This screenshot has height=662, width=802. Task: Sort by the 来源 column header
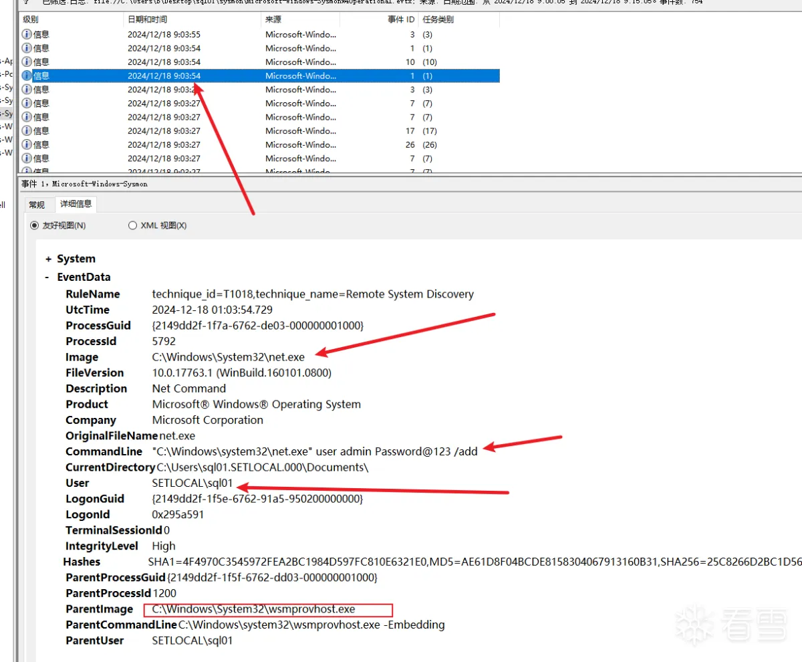tap(300, 19)
